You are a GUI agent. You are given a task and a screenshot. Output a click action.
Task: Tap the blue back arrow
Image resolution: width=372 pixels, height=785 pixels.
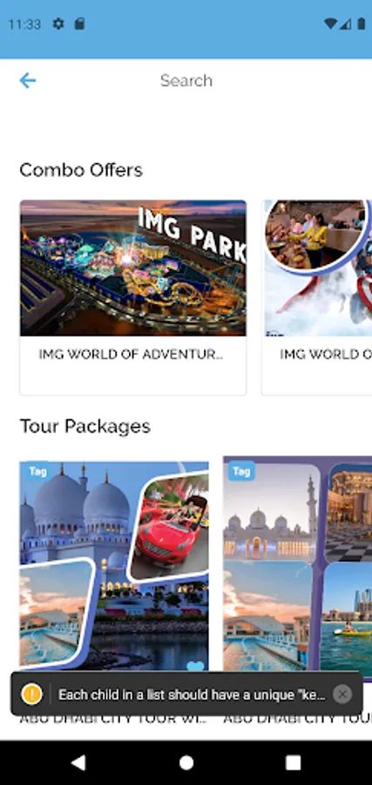28,80
